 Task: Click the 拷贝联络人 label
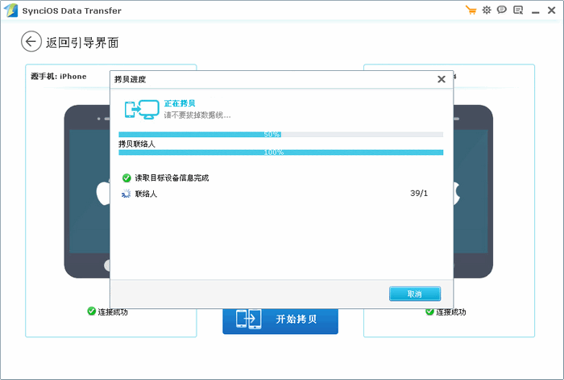pyautogui.click(x=137, y=144)
